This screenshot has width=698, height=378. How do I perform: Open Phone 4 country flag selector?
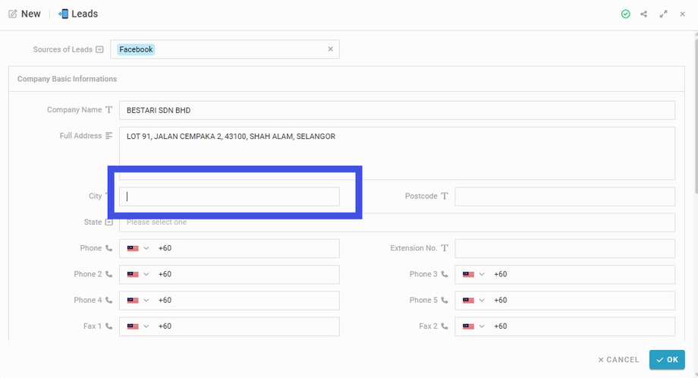pyautogui.click(x=137, y=301)
